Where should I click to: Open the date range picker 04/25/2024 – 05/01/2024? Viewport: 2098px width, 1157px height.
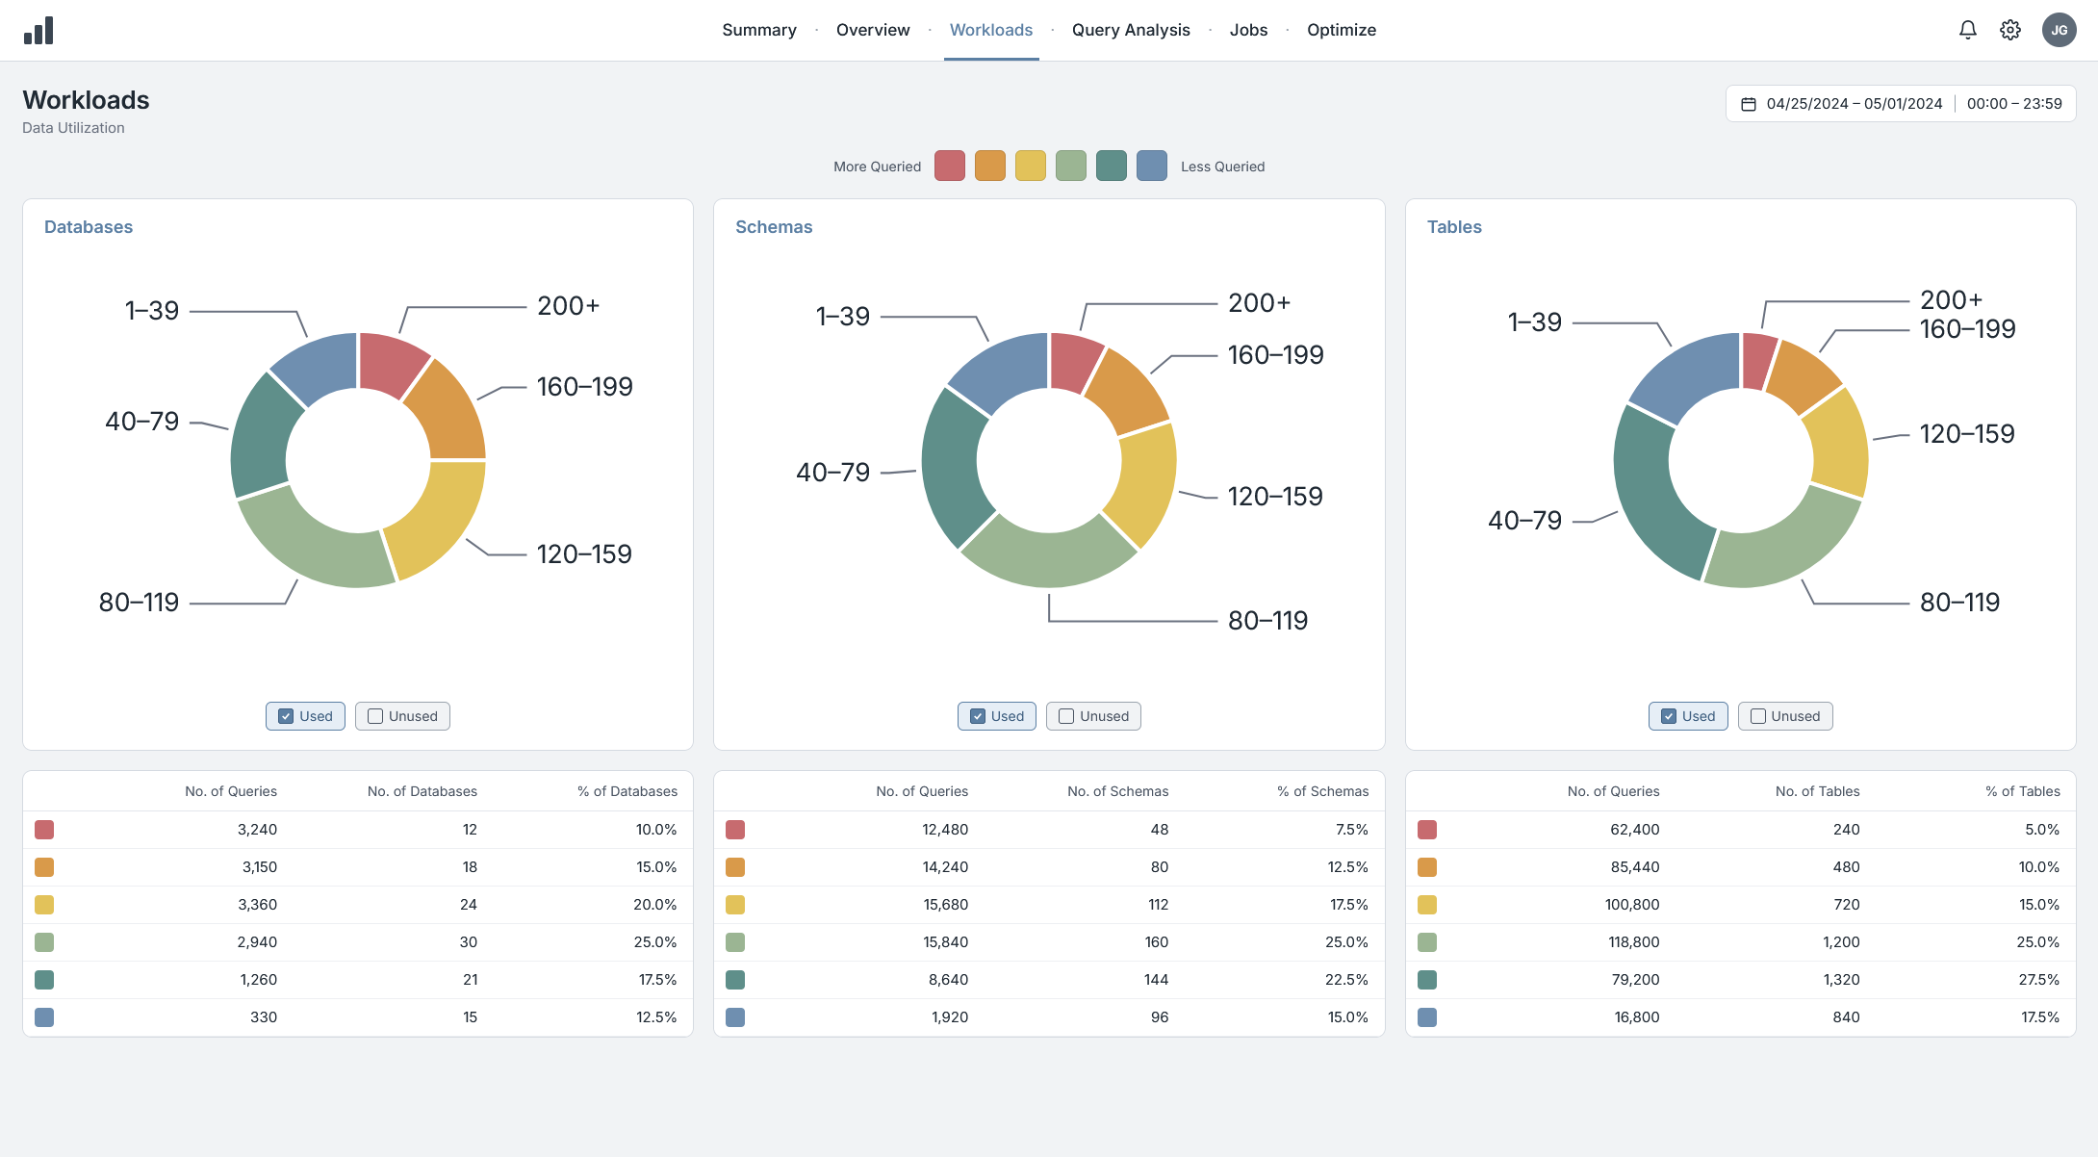coord(1854,104)
